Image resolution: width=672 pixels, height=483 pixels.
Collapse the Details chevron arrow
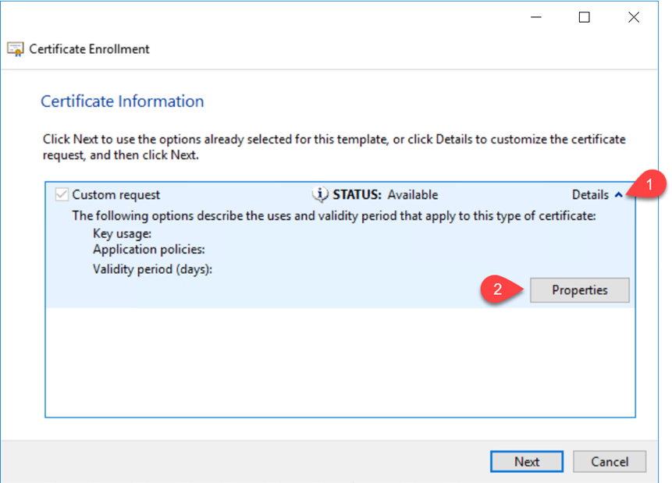pyautogui.click(x=618, y=195)
